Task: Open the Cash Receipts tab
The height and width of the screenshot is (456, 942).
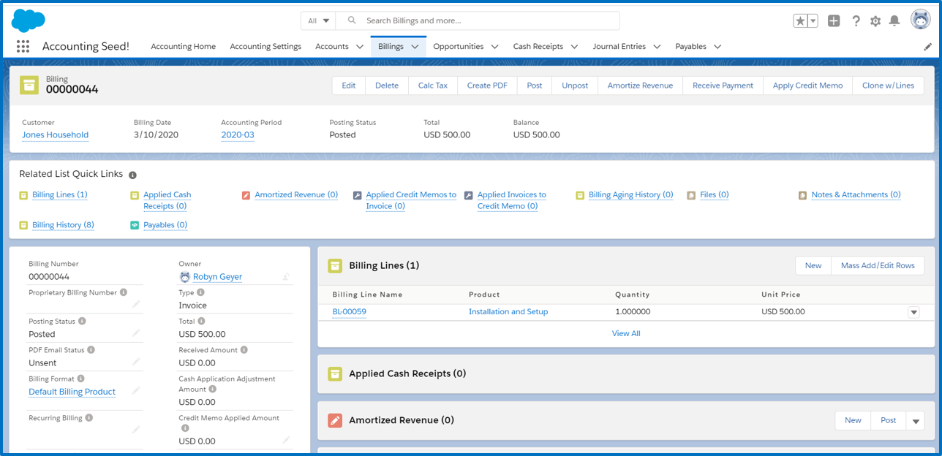Action: [538, 46]
